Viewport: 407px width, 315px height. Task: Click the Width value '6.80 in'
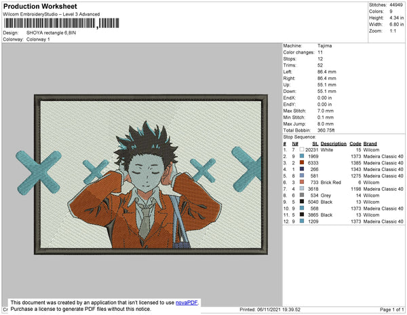point(397,24)
